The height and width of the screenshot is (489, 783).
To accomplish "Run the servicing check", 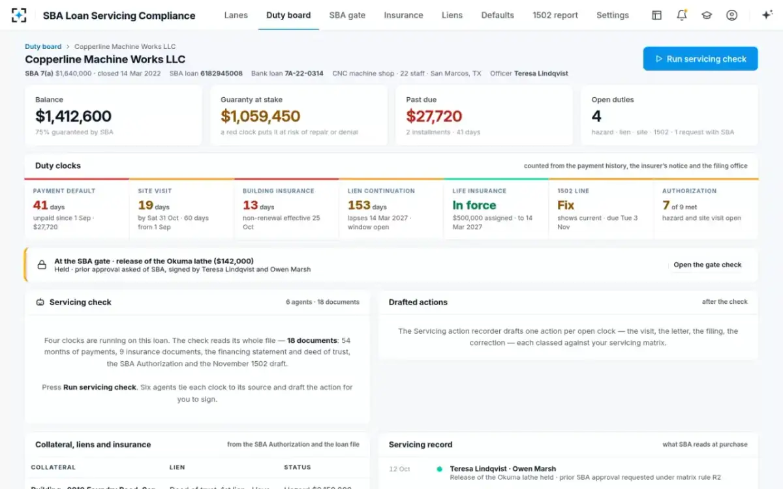I will [x=700, y=59].
